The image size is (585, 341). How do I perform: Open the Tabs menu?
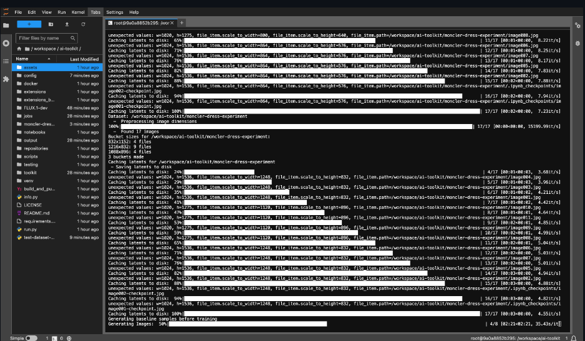[x=95, y=12]
